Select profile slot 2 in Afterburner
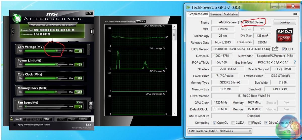Viewport: 302px width, 140px height. pyautogui.click(x=29, y=119)
